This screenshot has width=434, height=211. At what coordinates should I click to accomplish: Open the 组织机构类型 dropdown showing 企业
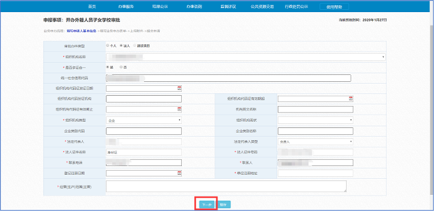[144, 120]
